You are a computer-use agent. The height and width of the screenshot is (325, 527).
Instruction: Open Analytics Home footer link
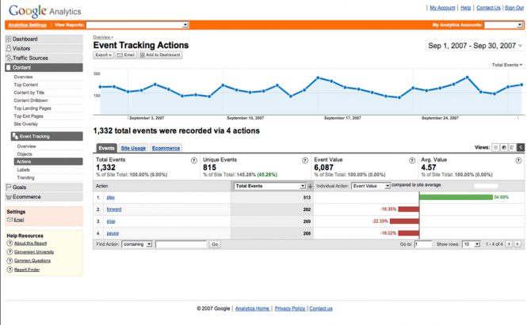(x=253, y=308)
